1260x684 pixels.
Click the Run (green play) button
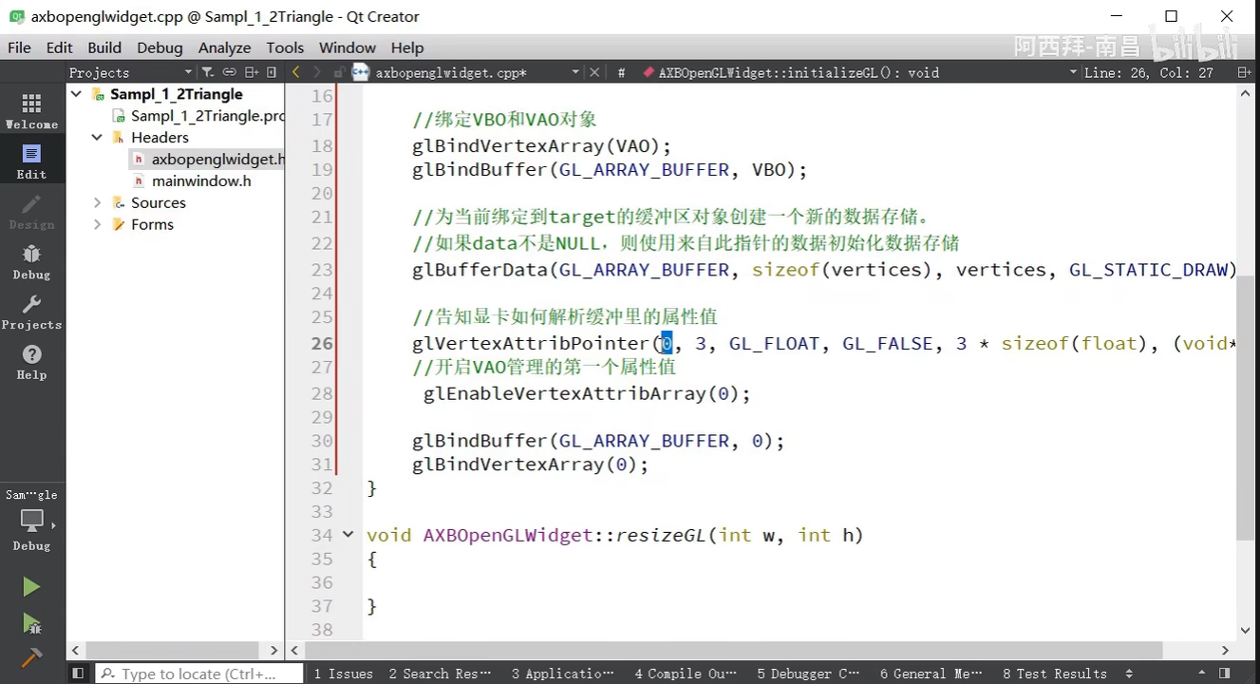(x=31, y=587)
